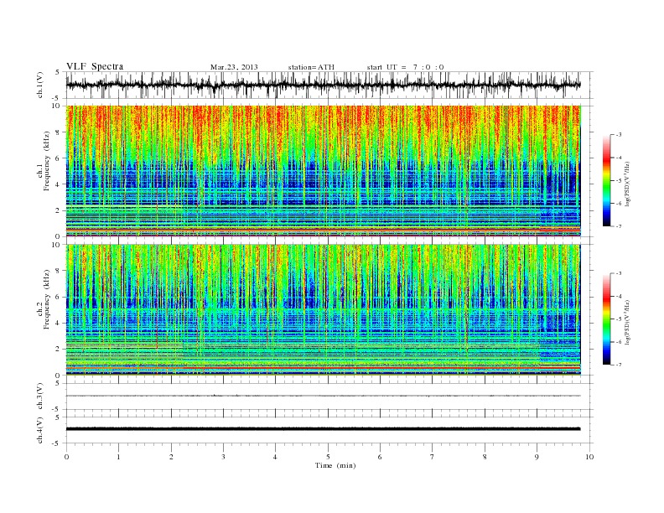Viewport: 664px width, 513px height.
Task: Click the "5" volt tick of ch.4(V) panel
Action: point(58,417)
